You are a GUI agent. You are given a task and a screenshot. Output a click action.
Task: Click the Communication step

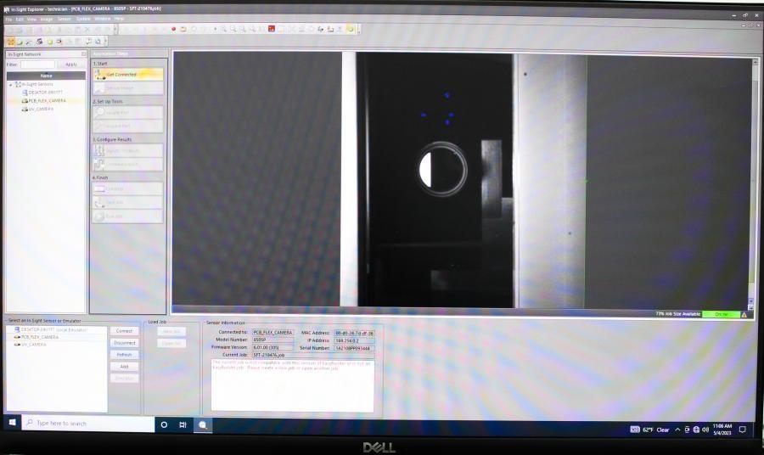128,164
